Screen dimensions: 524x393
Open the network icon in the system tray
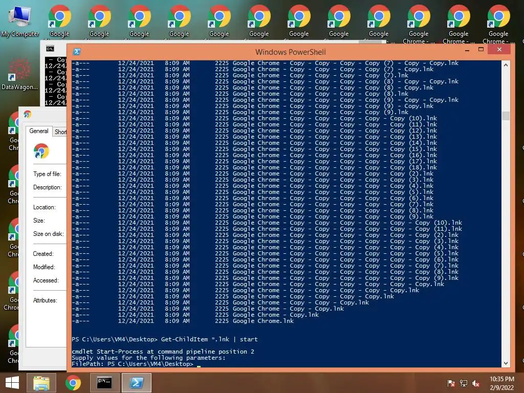(464, 383)
